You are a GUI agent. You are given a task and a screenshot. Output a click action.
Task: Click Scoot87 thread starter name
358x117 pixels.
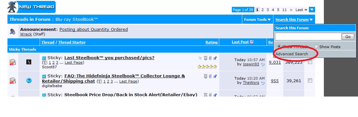tap(49, 67)
